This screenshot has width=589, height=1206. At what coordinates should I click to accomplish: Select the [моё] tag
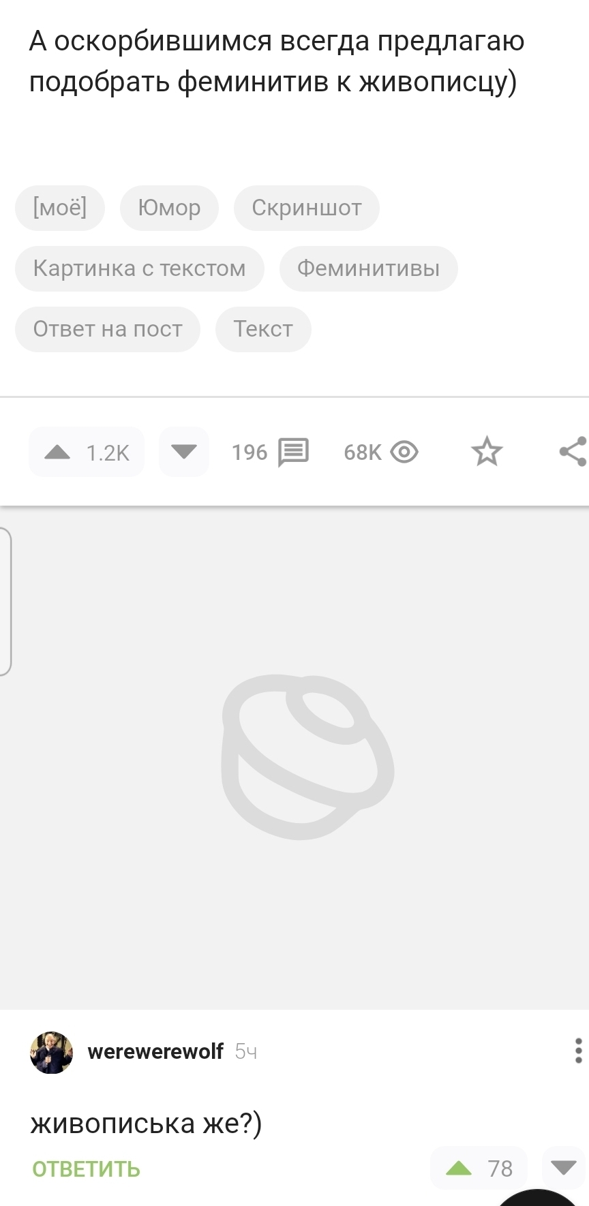coord(60,208)
